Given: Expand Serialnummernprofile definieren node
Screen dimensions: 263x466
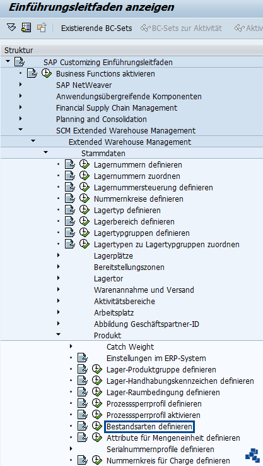Looking at the screenshot, I should [x=71, y=448].
